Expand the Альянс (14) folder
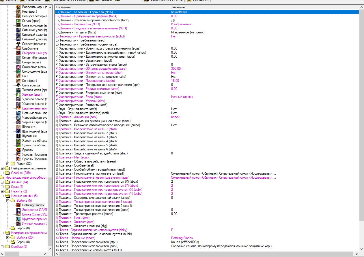364x257 pixels. pyautogui.click(x=2, y=182)
